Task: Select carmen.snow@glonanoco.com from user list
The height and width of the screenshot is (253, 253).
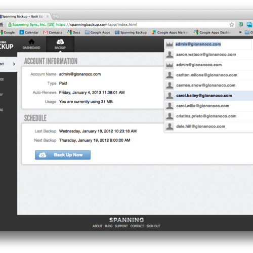Action: pos(209,86)
